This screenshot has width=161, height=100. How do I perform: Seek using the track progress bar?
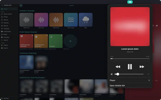[x=130, y=59]
